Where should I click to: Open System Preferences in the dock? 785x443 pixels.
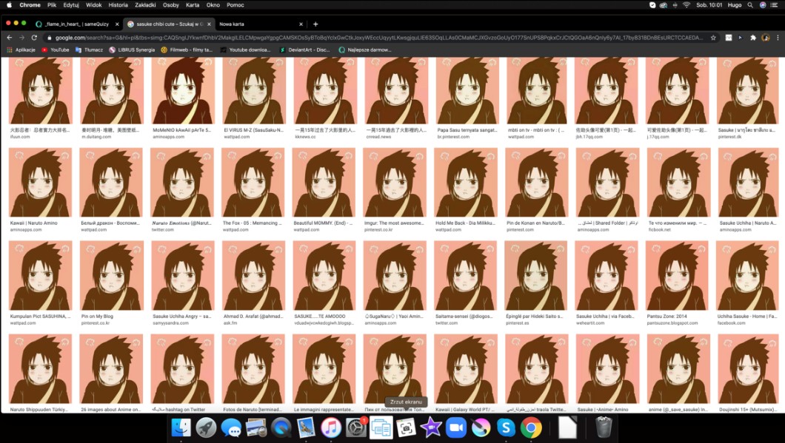pyautogui.click(x=355, y=427)
